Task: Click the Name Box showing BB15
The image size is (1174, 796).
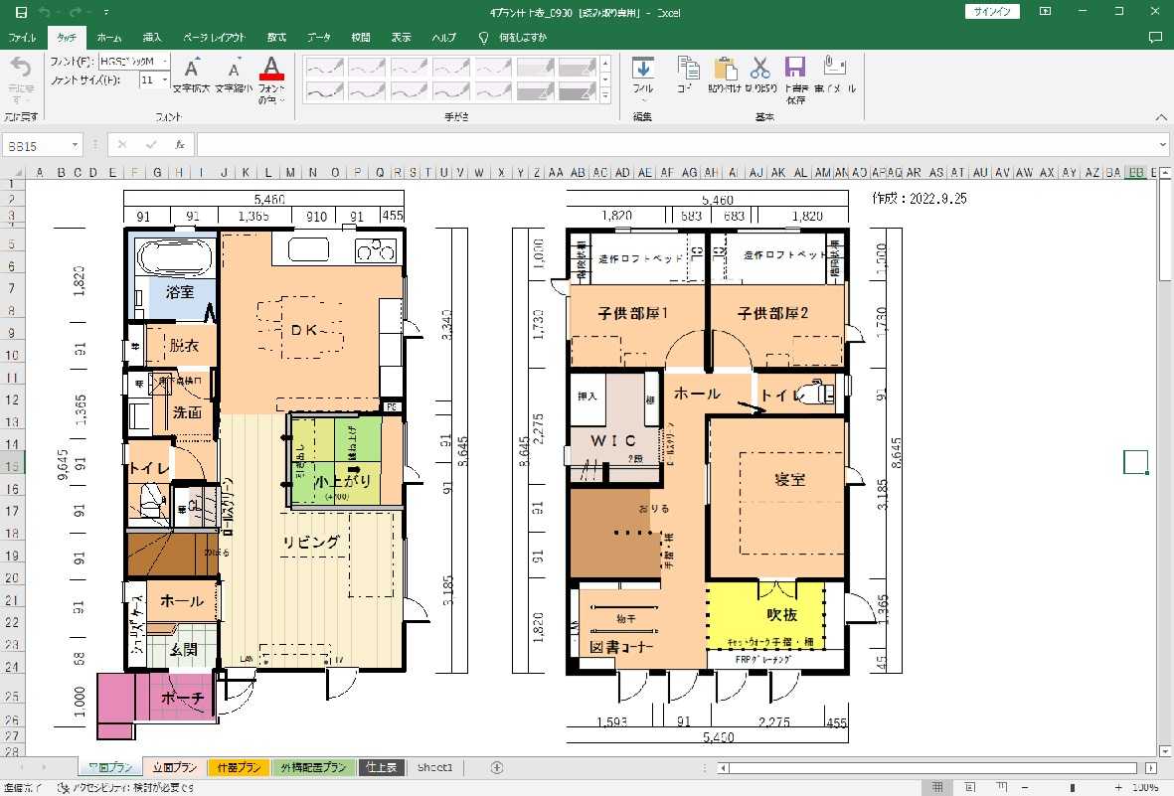Action: pos(37,145)
